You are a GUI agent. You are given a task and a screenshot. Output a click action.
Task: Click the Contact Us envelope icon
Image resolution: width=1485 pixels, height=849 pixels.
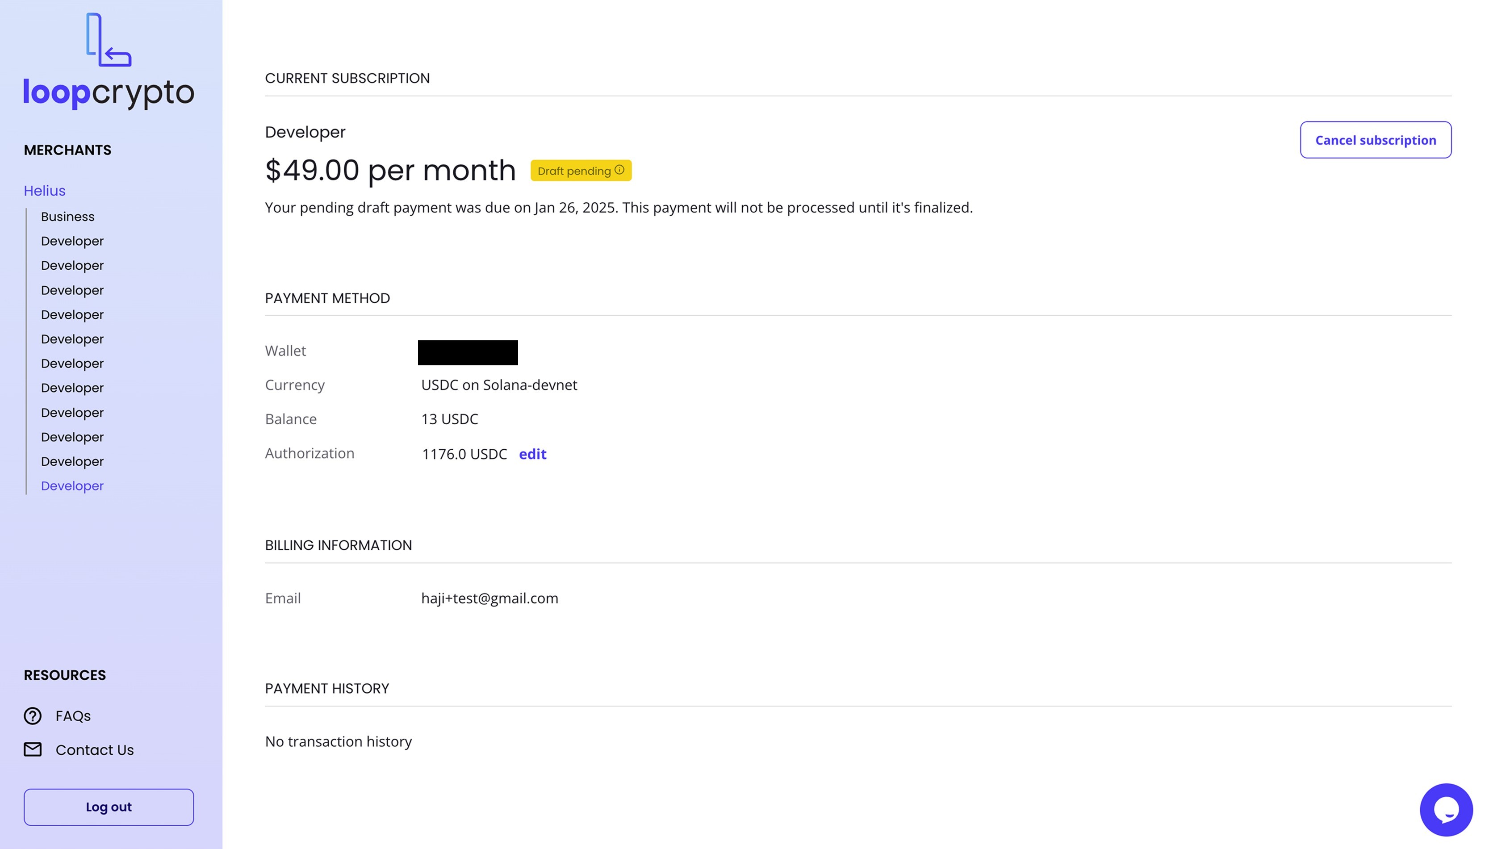click(x=33, y=749)
